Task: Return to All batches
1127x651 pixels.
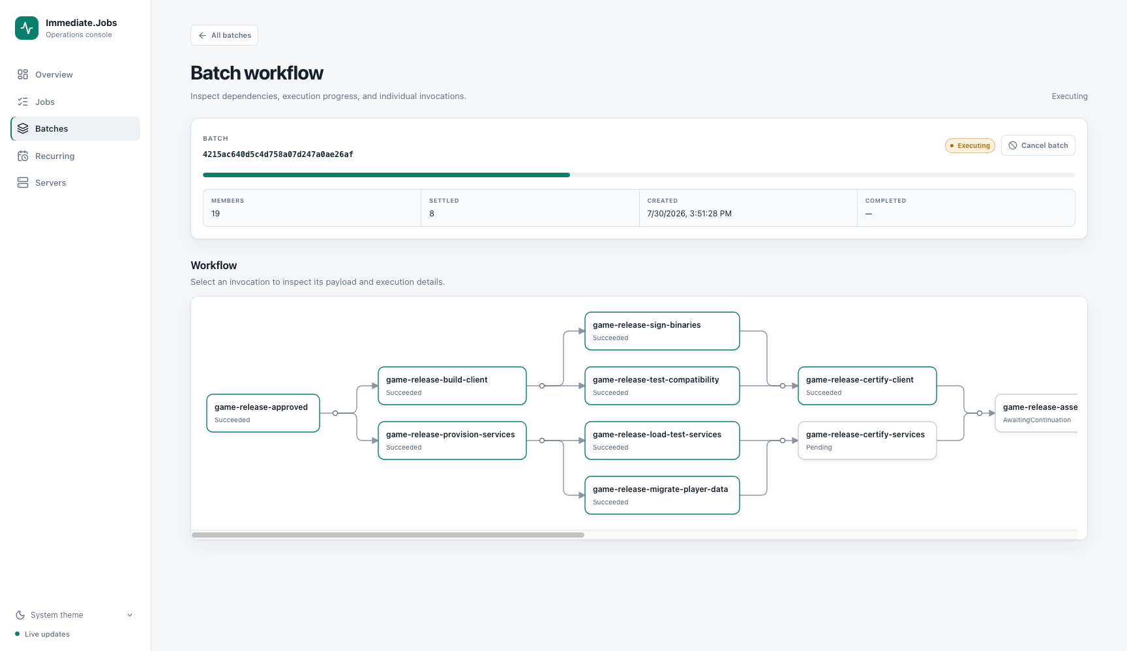Action: click(x=224, y=35)
